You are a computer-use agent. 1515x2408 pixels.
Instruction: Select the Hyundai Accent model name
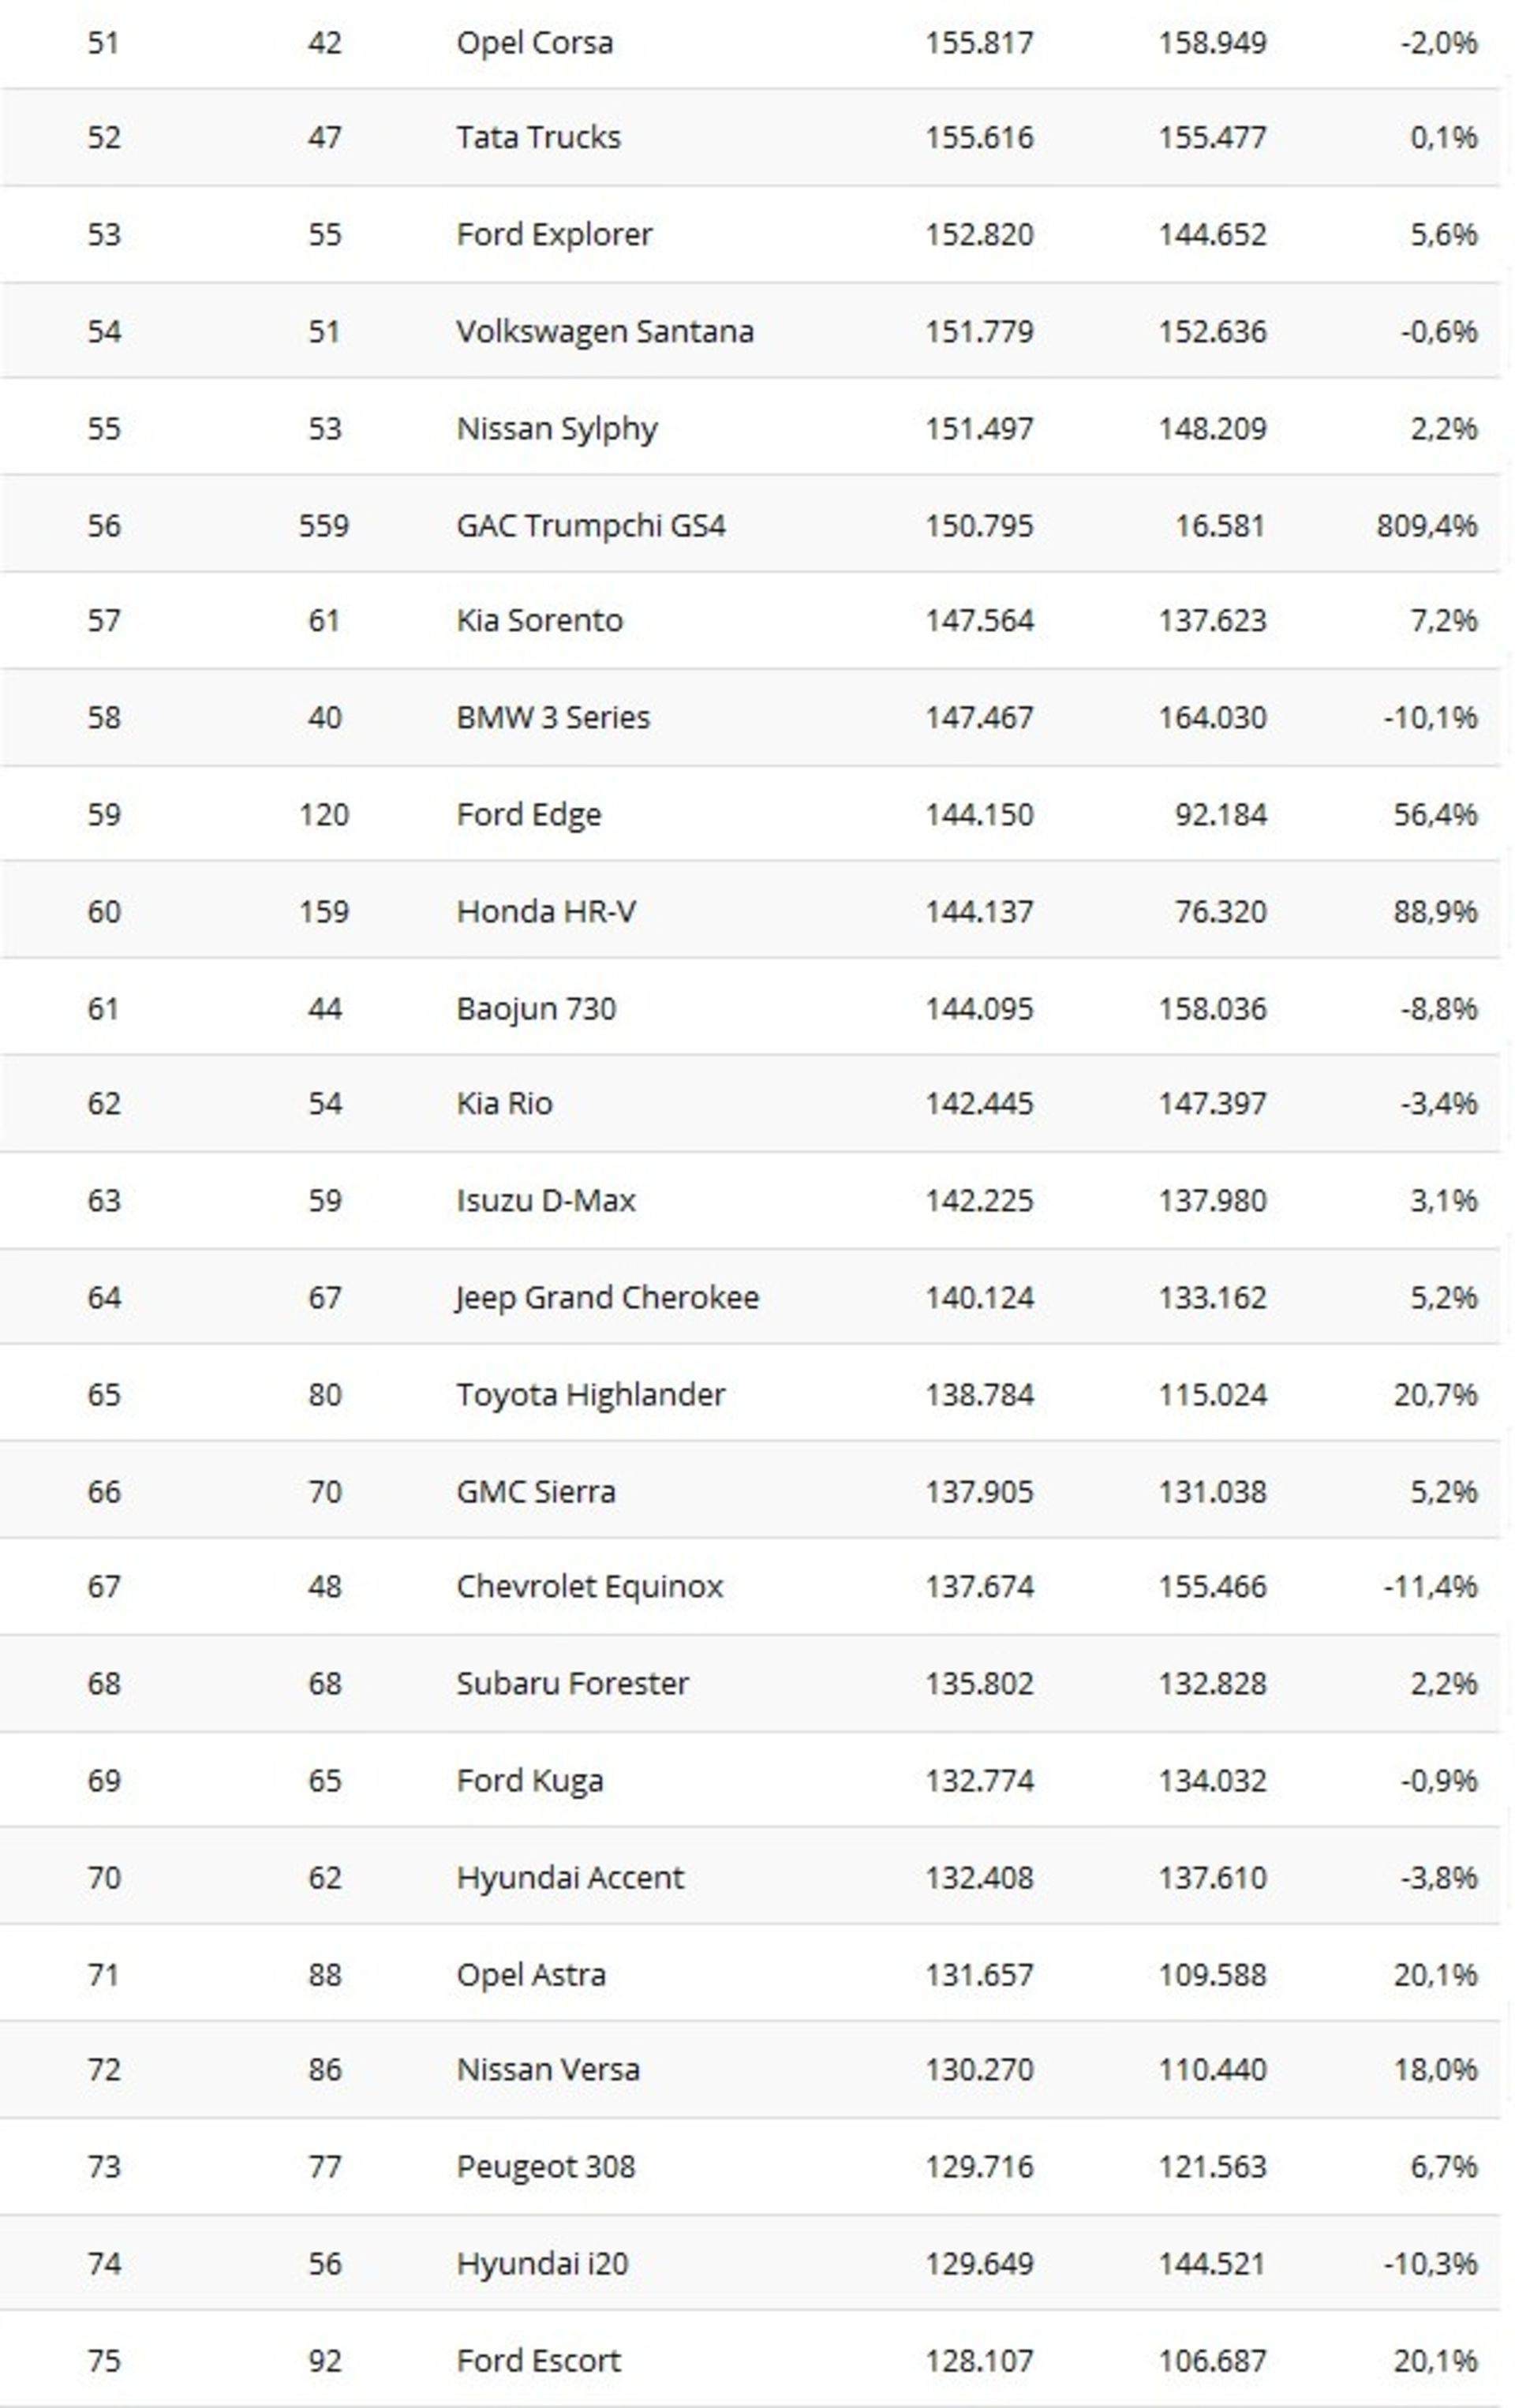click(570, 1877)
